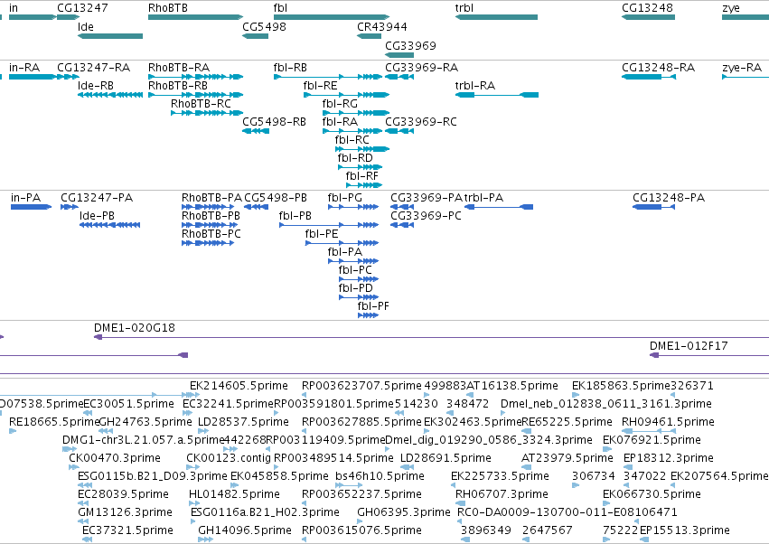Viewport: 769px width, 544px height.
Task: Click the RhoBTB-RB transcript label
Action: 178,85
